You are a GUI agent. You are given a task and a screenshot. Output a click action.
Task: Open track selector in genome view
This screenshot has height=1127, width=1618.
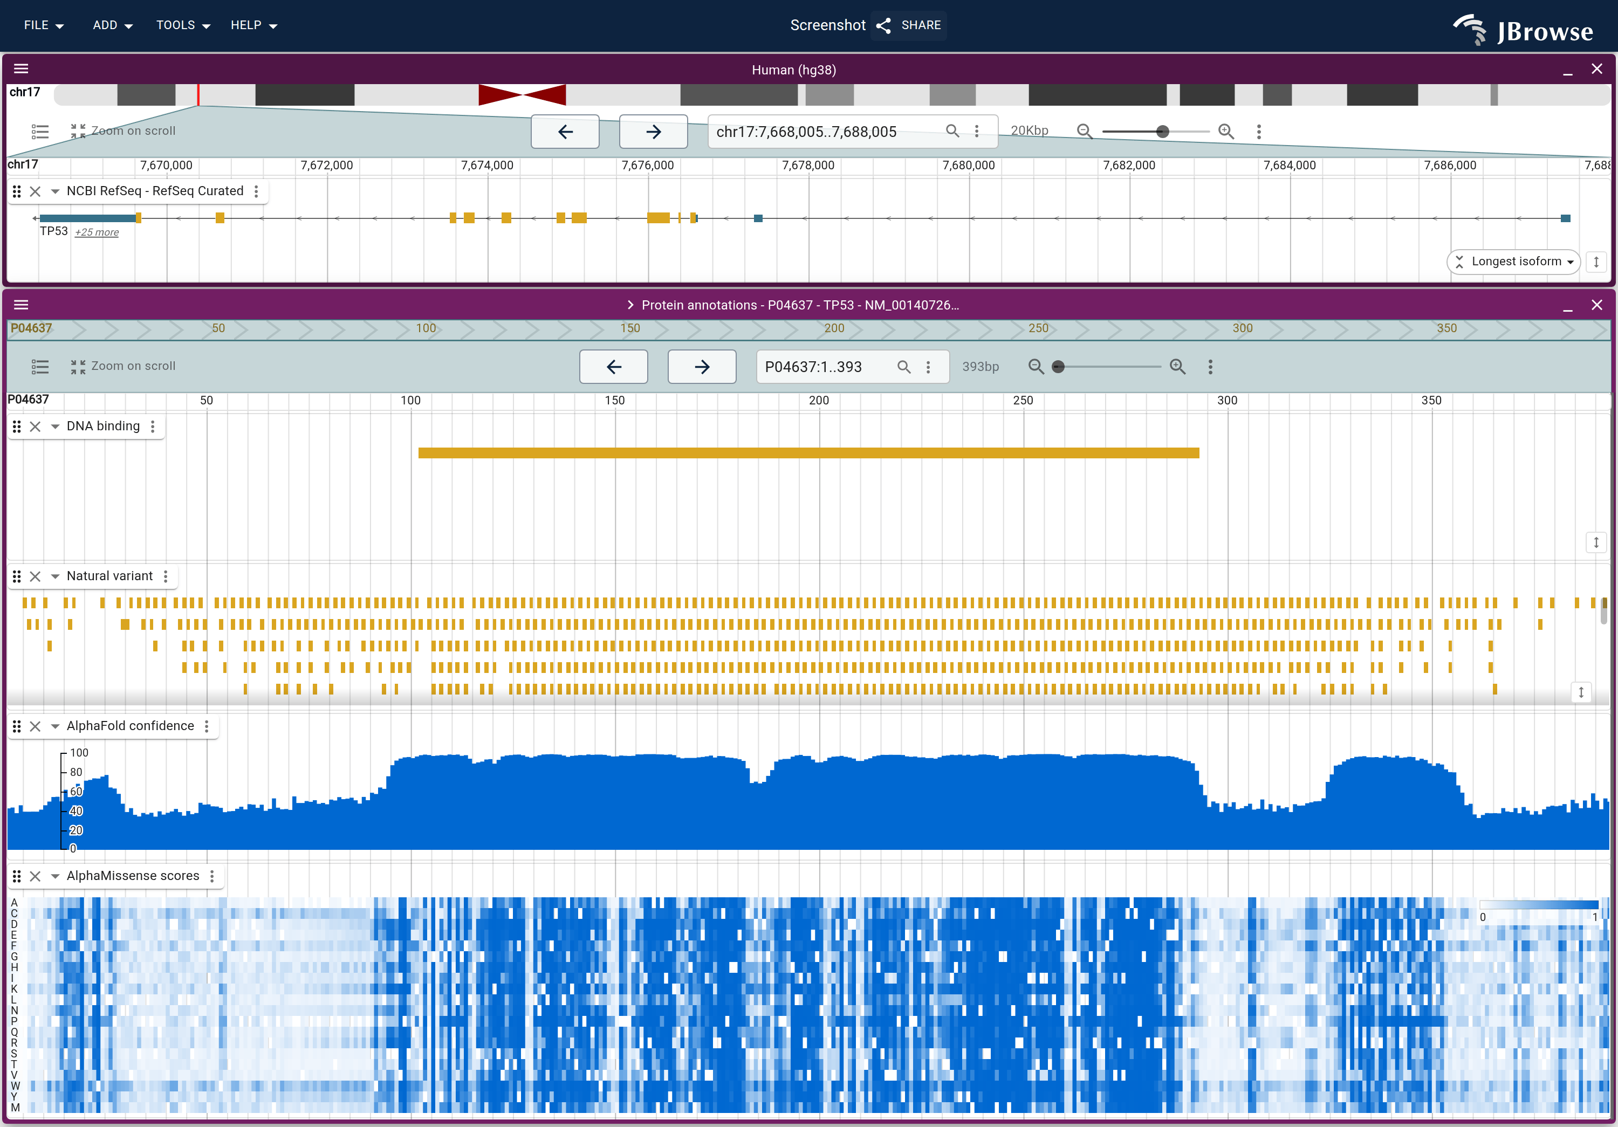point(40,131)
